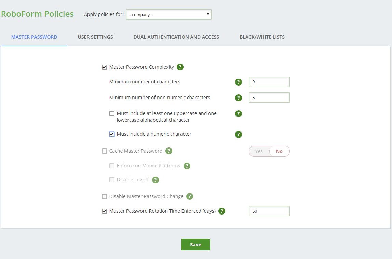The height and width of the screenshot is (259, 392).
Task: Uncheck Must include a numeric character
Action: 112,134
